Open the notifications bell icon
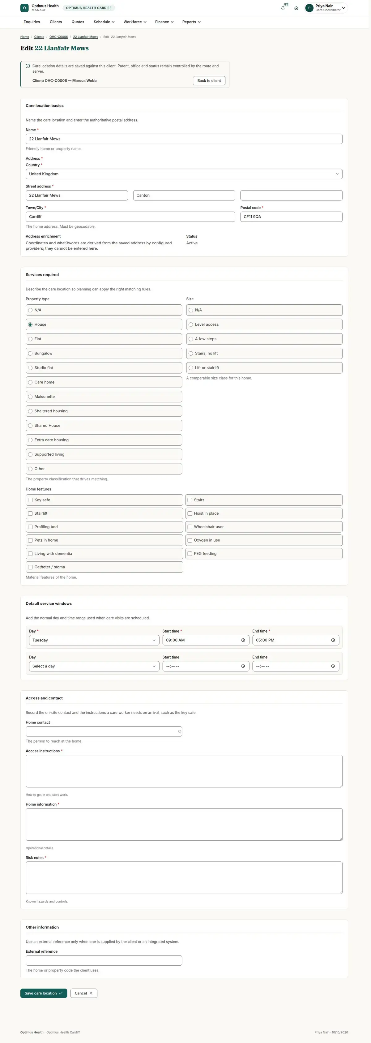 283,8
